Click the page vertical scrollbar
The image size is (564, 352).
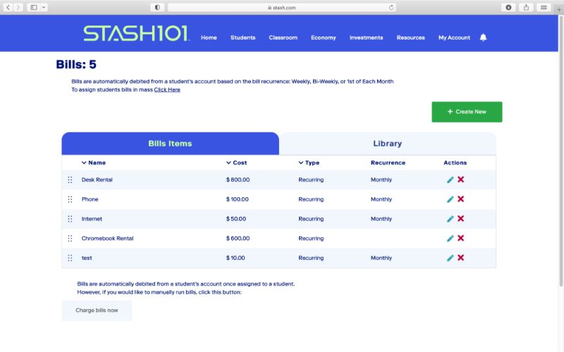(x=560, y=151)
